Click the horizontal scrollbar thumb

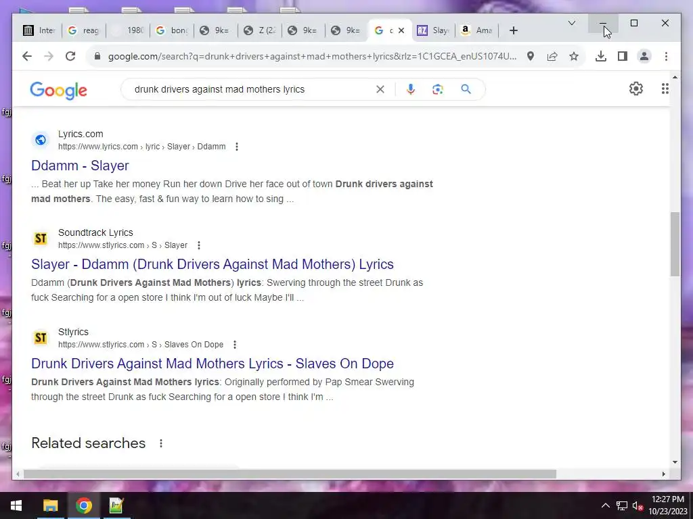[x=290, y=474]
